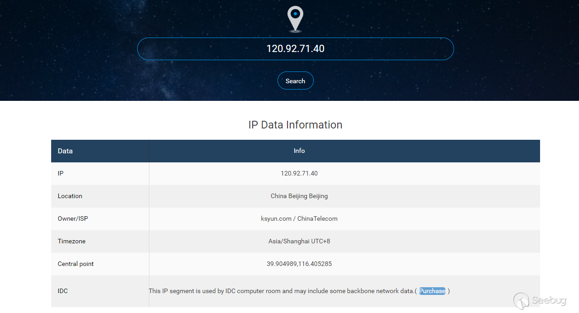Select the "IP" row label
Viewport: 579px width, 313px height.
[x=61, y=173]
